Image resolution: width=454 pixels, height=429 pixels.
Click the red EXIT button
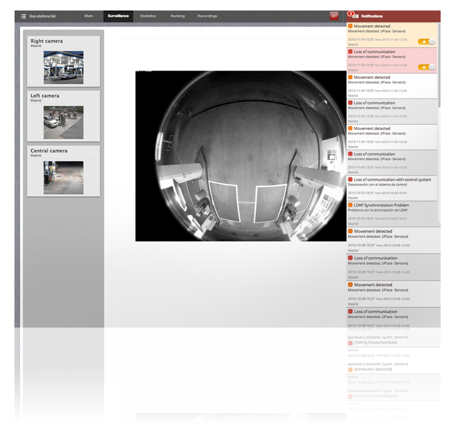tap(334, 16)
